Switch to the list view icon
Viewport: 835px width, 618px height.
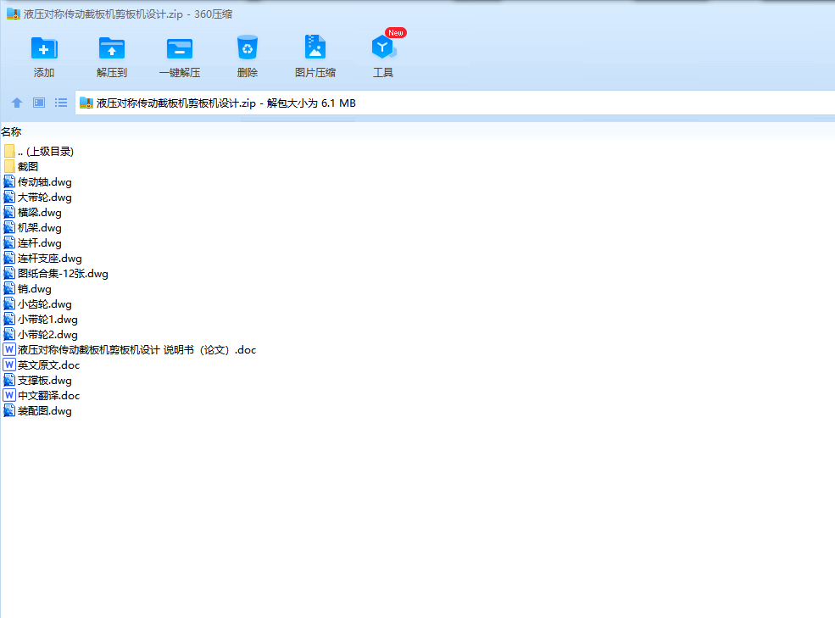(x=61, y=103)
